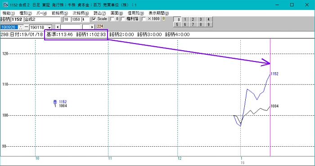Click the 基 1152 legend entry

[60, 102]
